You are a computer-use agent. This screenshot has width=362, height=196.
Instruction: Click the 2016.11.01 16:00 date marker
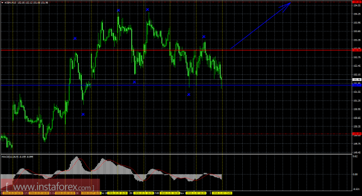coord(170,193)
